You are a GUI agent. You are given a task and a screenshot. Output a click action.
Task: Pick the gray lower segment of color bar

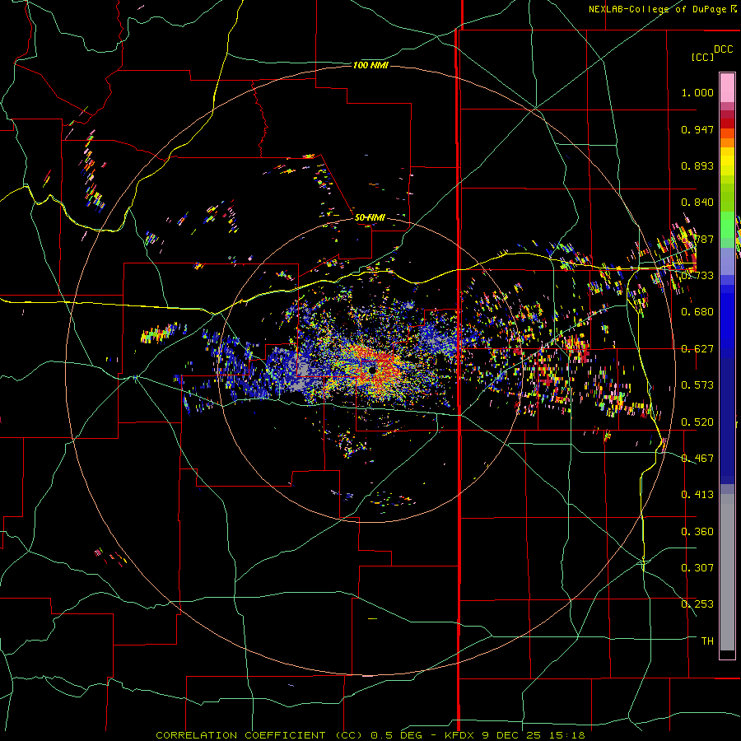point(727,572)
